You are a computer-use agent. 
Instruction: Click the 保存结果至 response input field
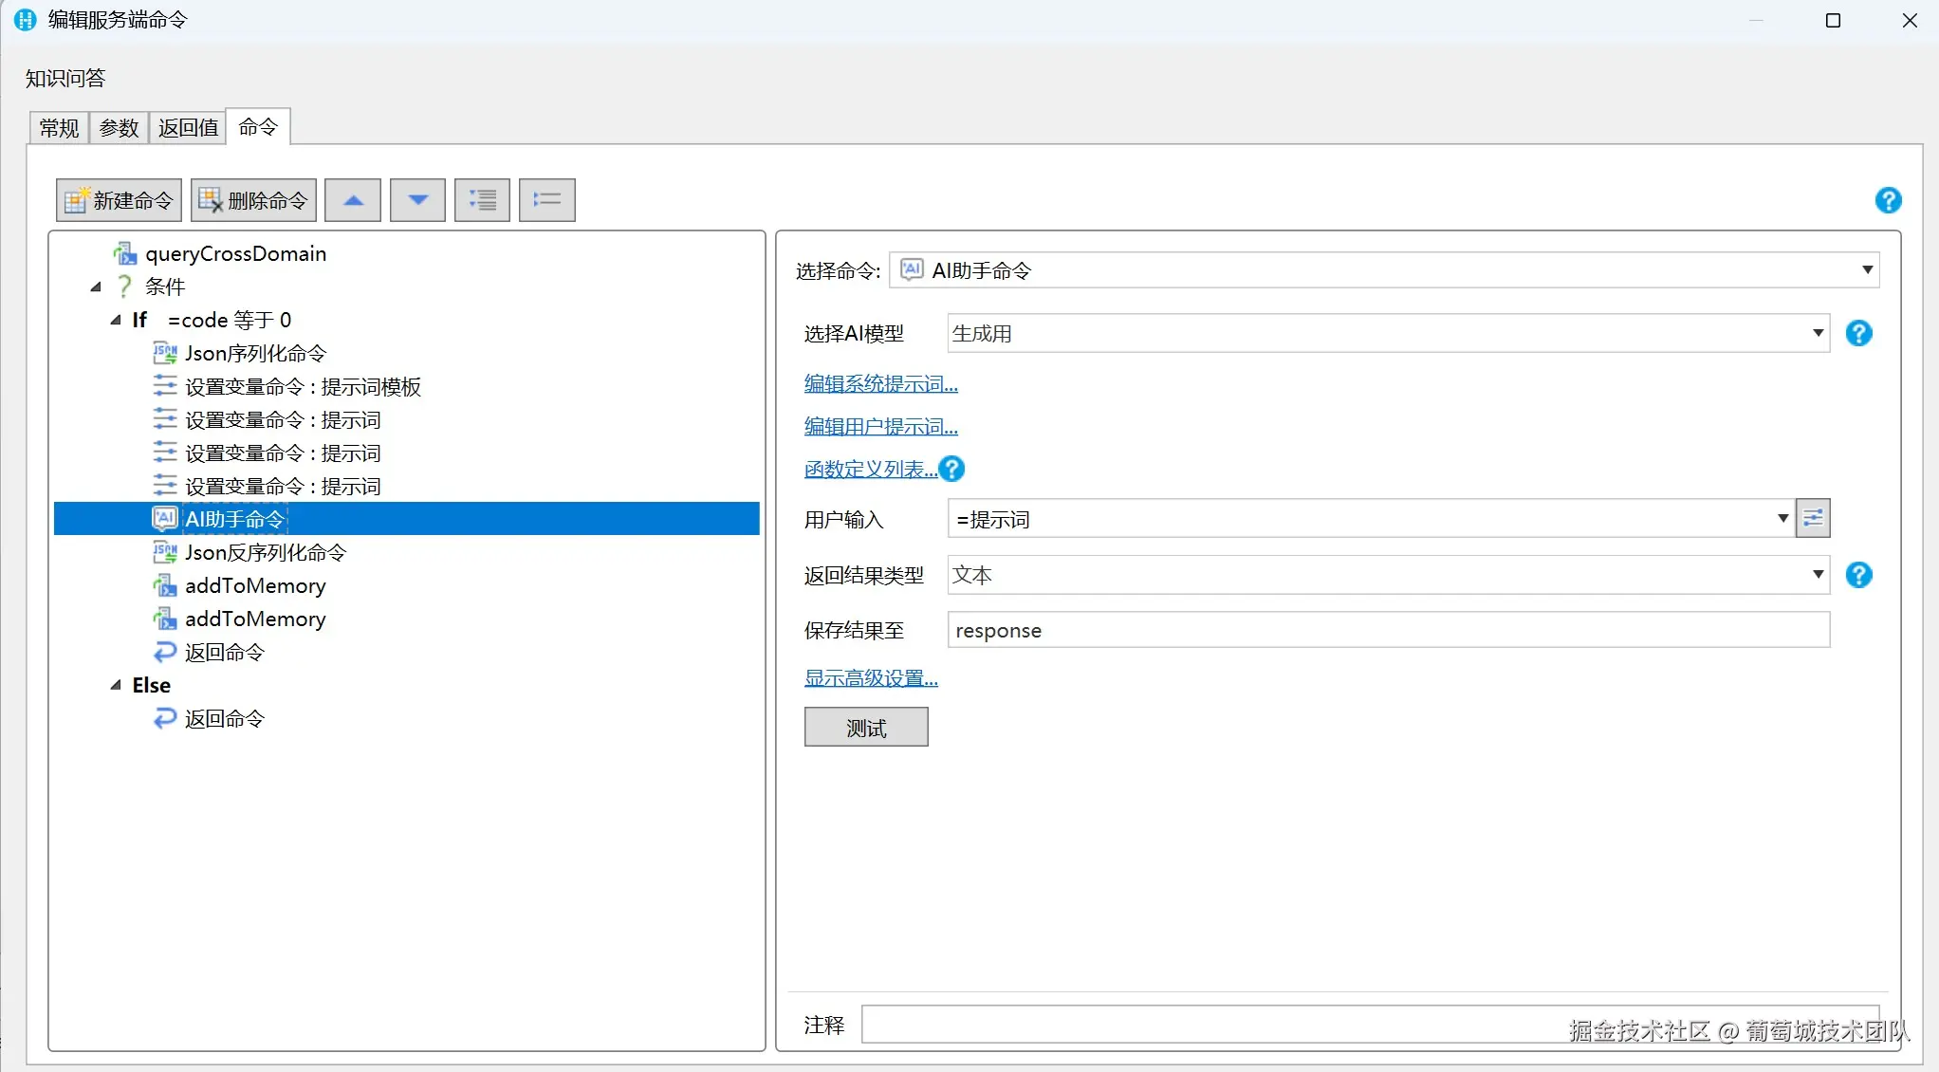(1387, 631)
